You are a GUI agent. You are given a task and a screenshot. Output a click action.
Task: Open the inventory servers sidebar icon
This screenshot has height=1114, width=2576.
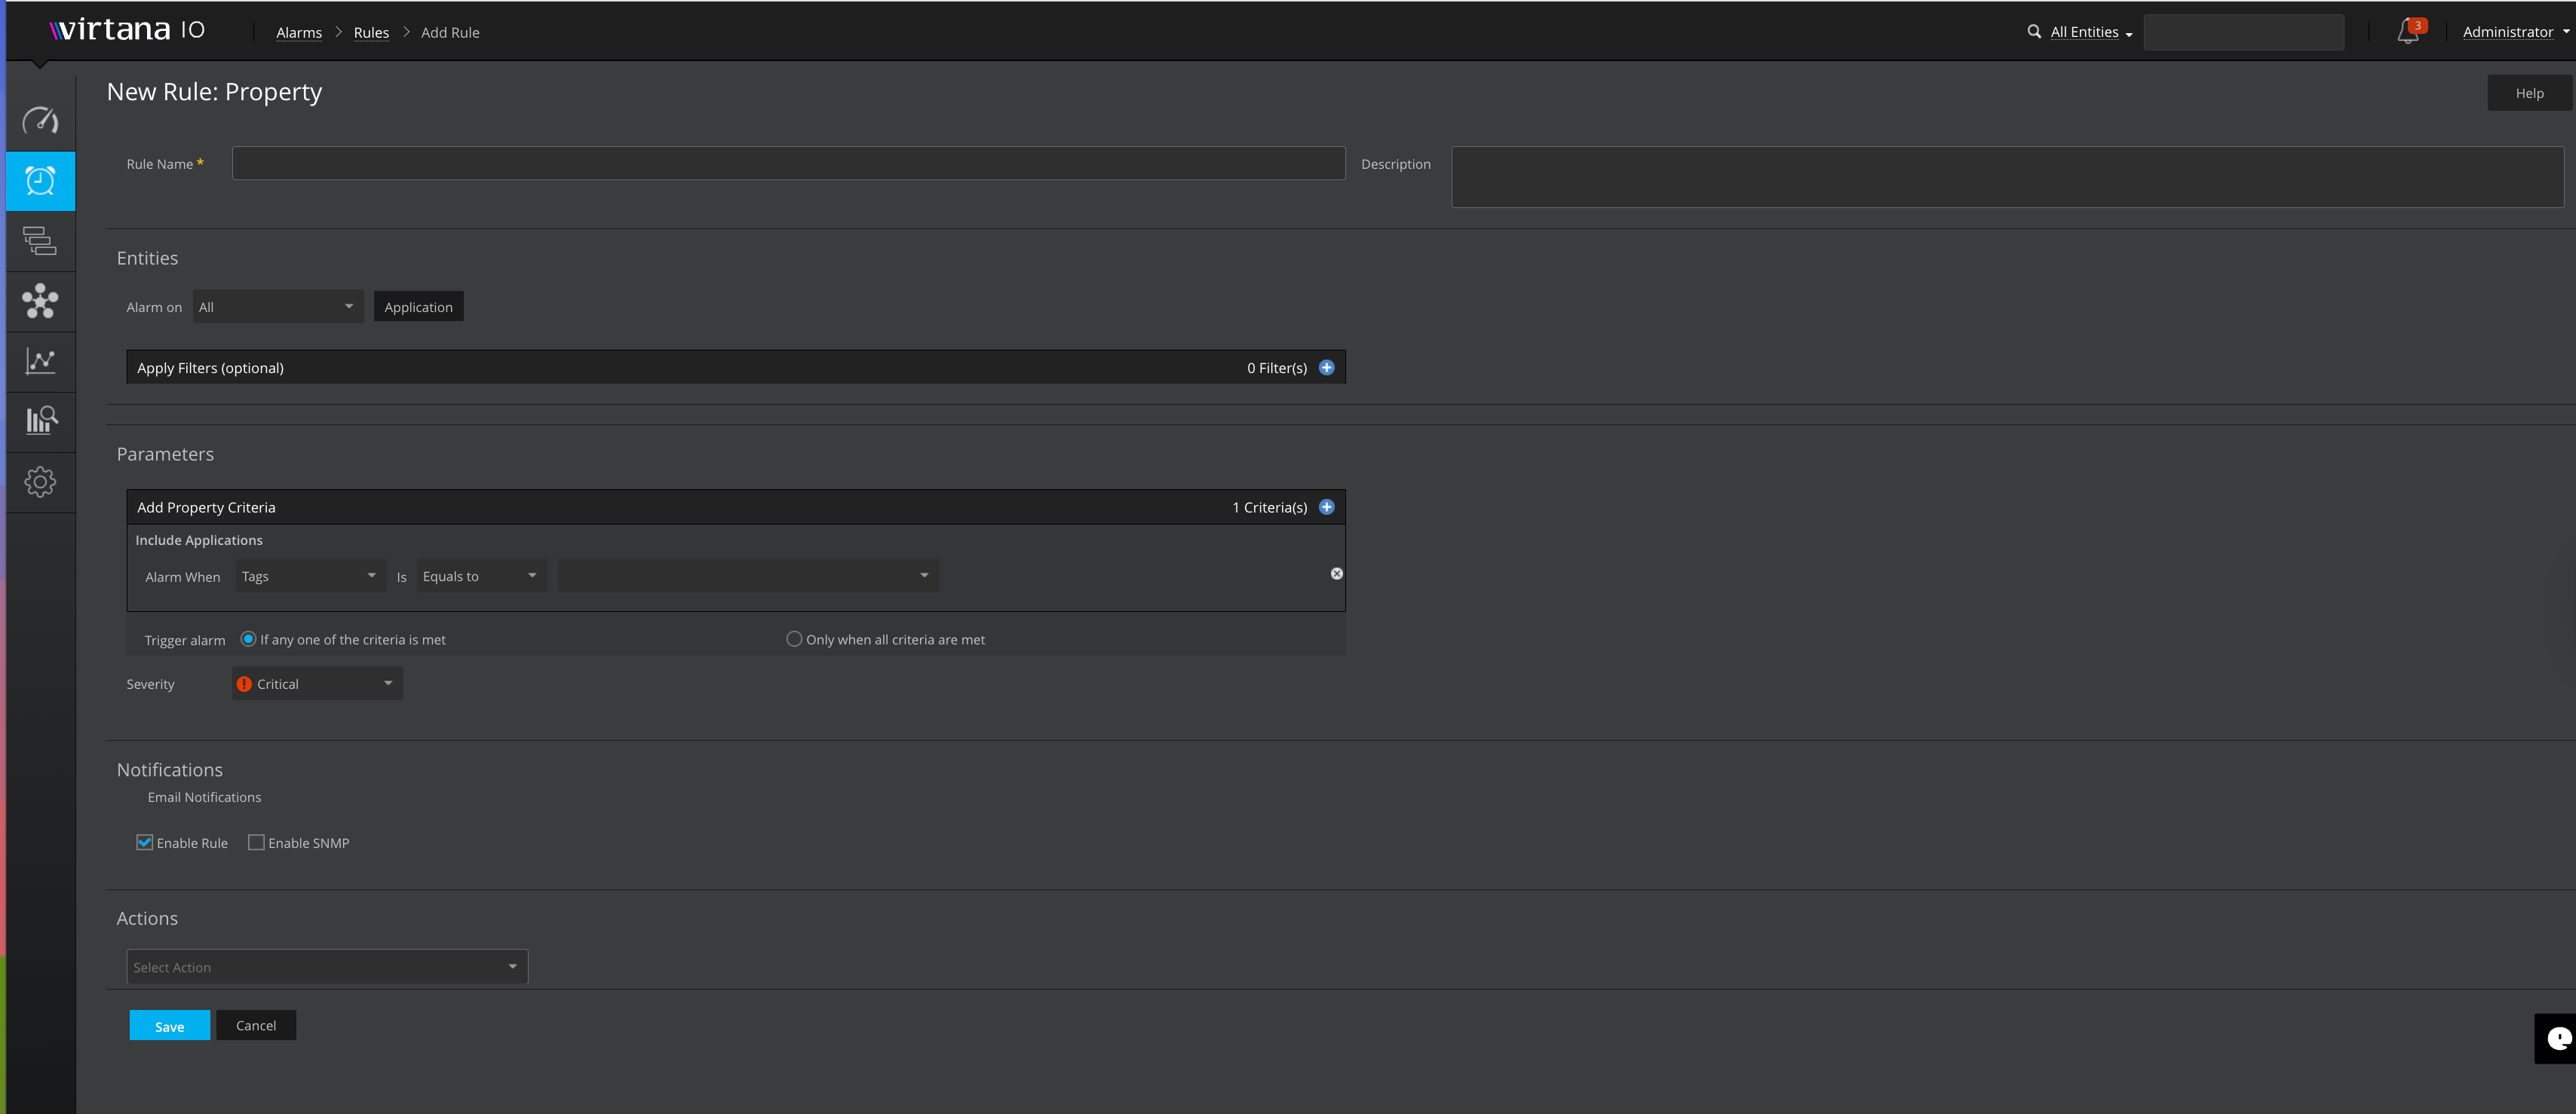tap(40, 240)
